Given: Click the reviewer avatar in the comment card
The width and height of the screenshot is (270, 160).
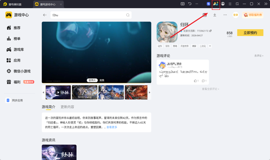Looking at the screenshot, I should click(x=162, y=65).
